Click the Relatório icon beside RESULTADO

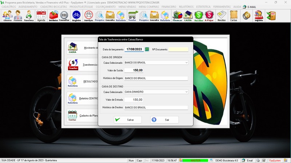point(72,81)
